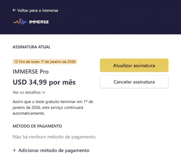Click the chevron beside 'Ver os detalhes'
181x164 pixels.
[x=43, y=93]
